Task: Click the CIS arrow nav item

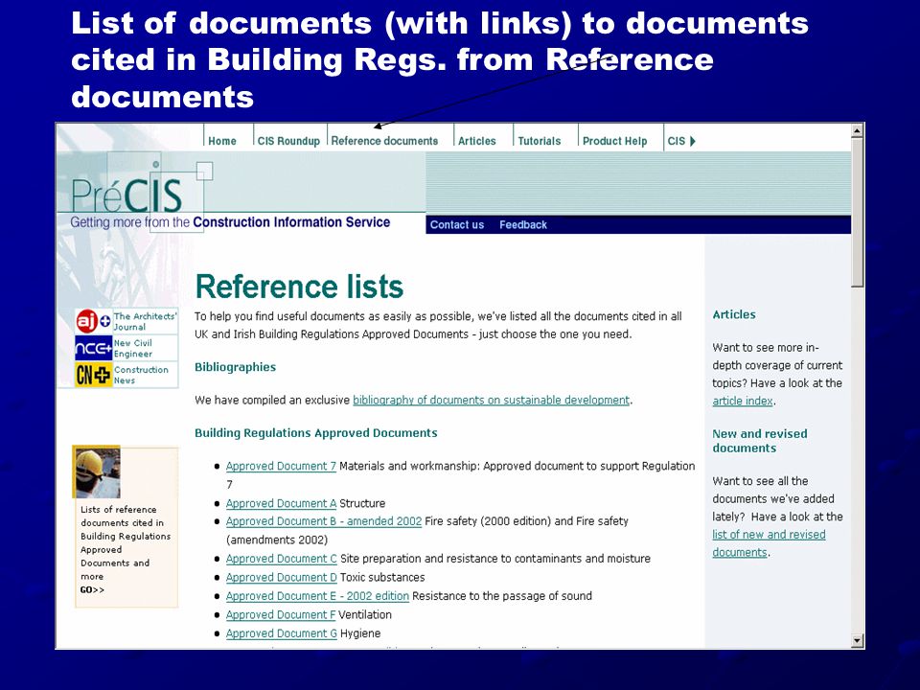Action: coord(681,142)
